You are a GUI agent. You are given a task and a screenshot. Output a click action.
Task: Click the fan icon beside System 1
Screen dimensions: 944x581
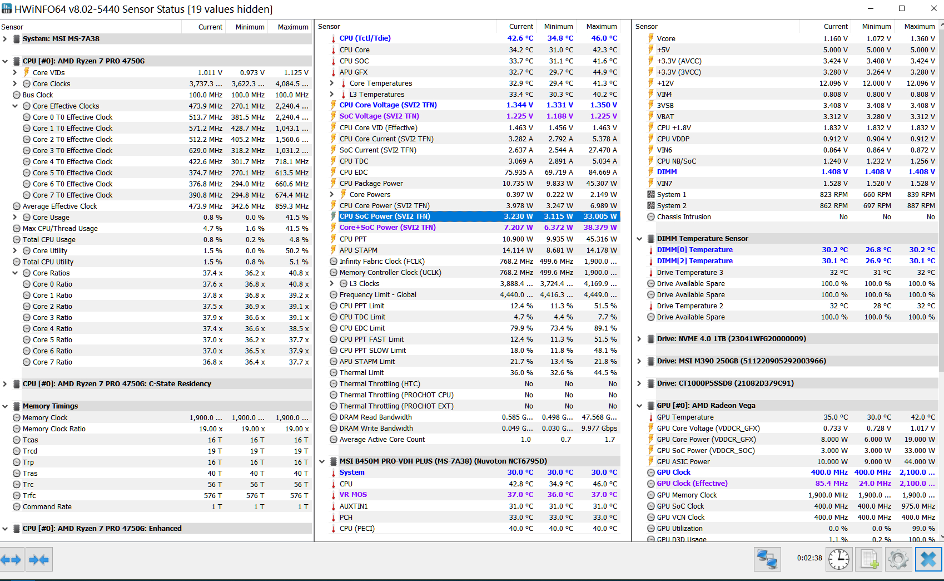[651, 194]
